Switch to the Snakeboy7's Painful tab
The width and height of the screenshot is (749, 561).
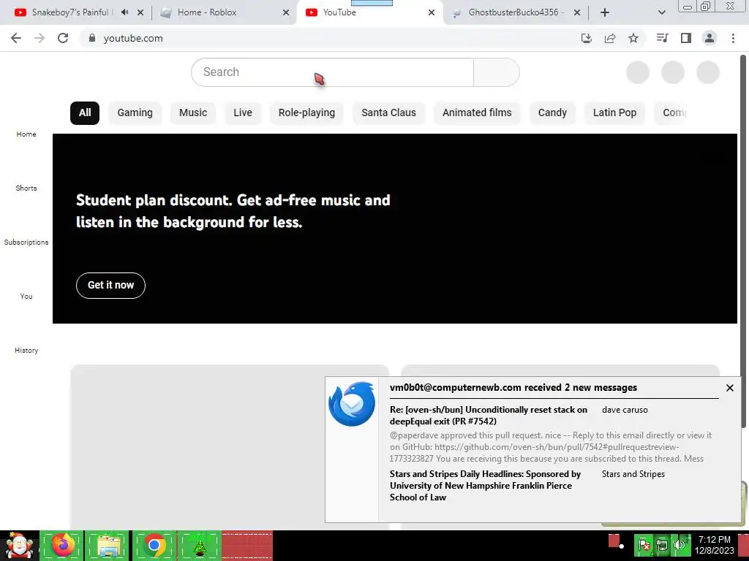pos(70,12)
